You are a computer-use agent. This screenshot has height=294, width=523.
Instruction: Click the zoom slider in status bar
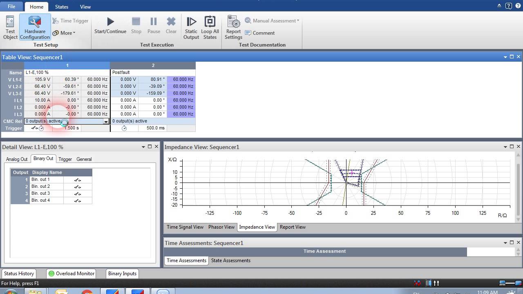510,283
